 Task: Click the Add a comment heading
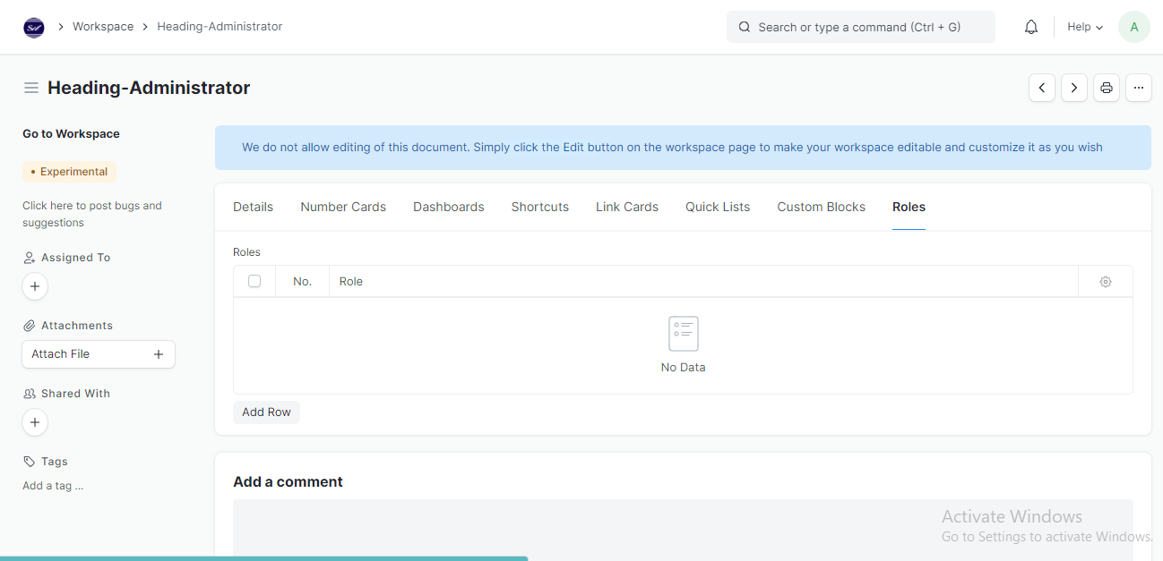click(x=288, y=481)
